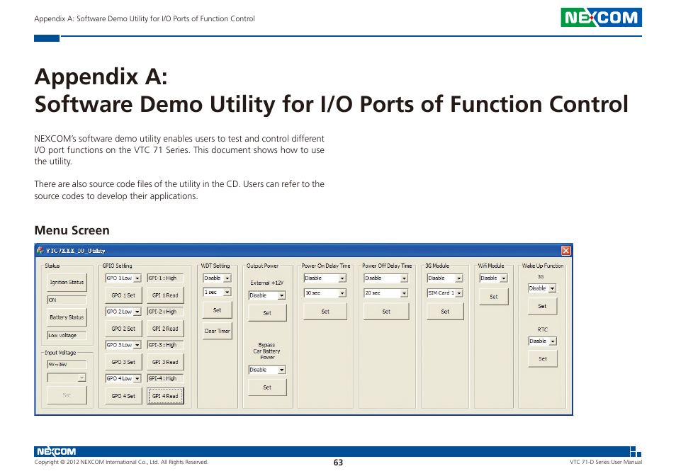
Task: Click Set in the 3G Module group
Action: pyautogui.click(x=445, y=312)
